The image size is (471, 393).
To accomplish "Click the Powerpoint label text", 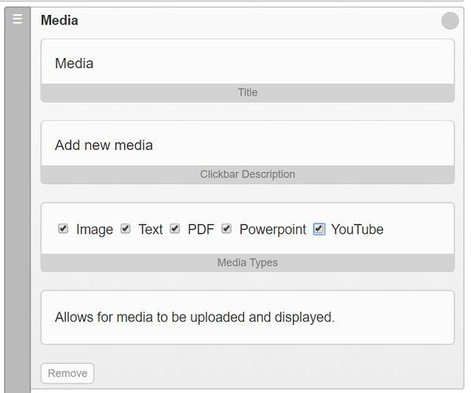I will point(272,230).
